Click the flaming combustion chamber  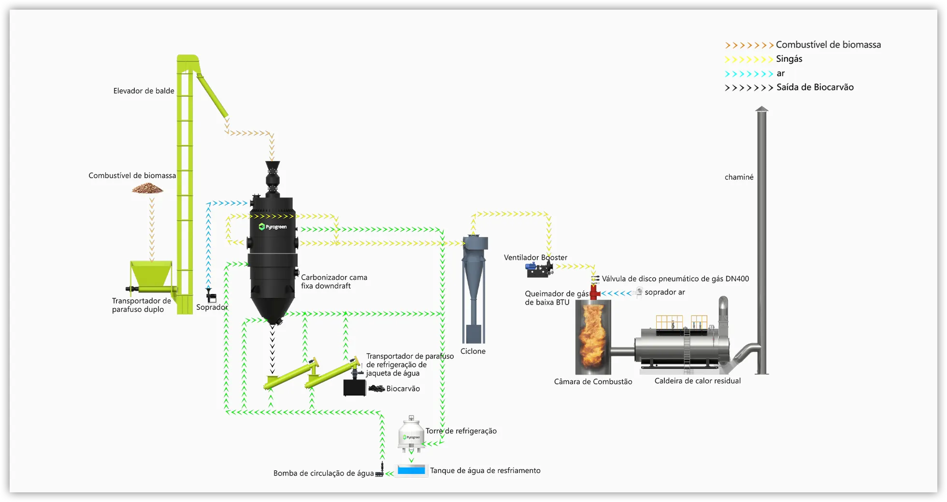pos(593,338)
